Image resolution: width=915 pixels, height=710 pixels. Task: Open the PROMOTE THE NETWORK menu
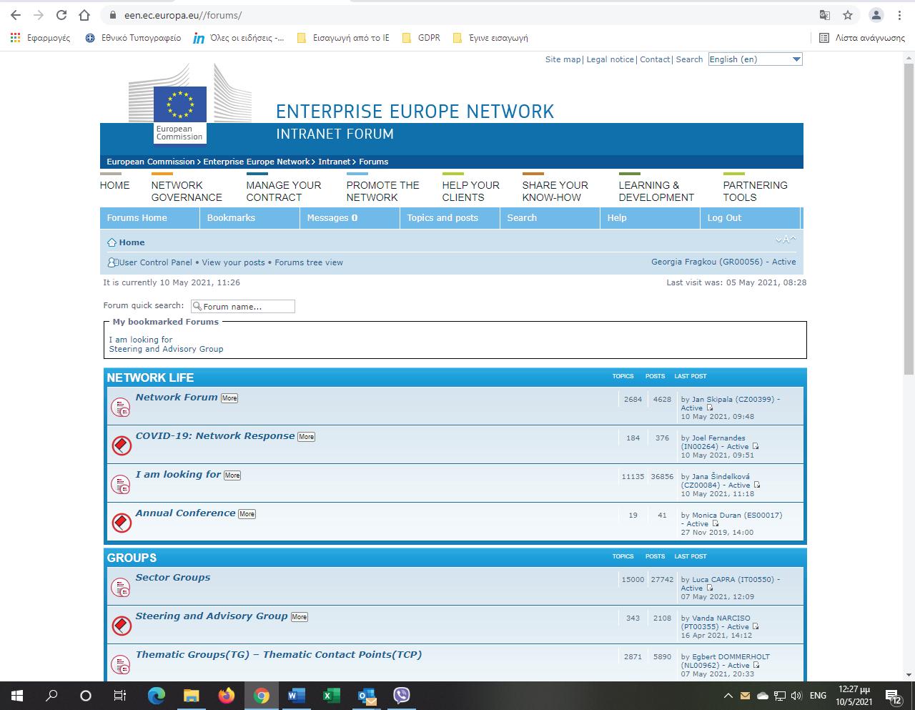point(383,191)
